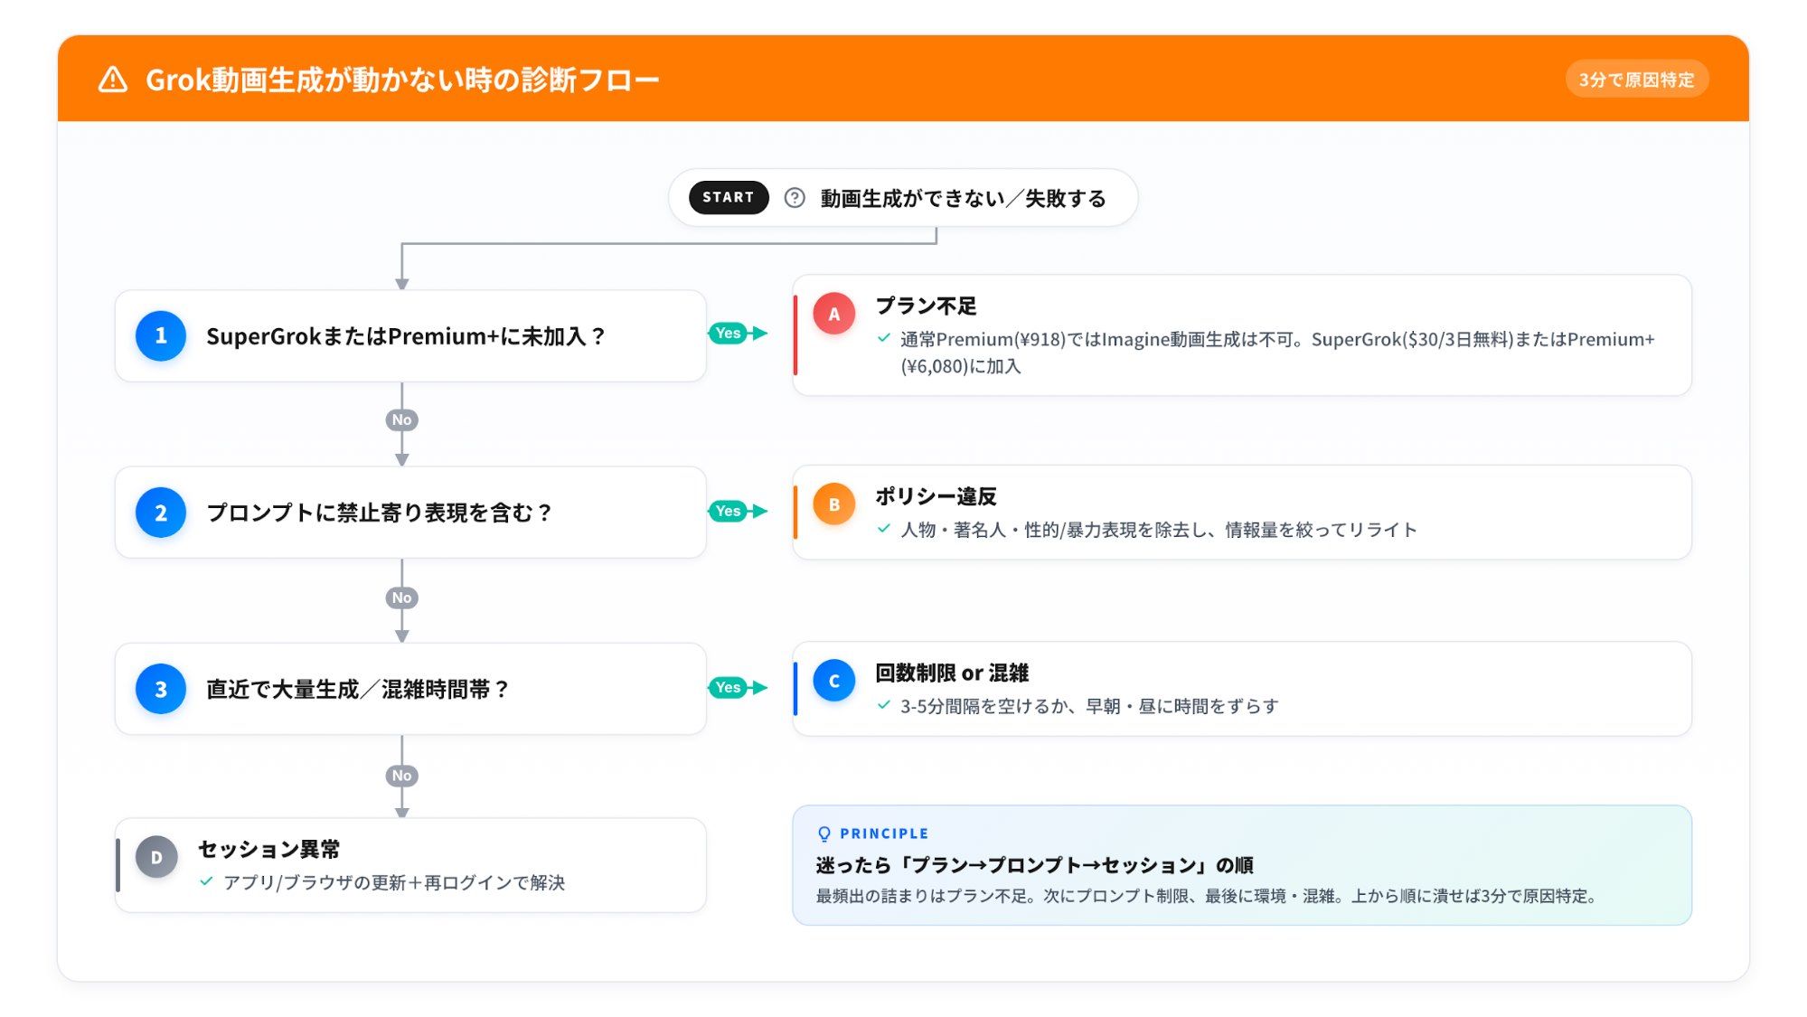Click the orange B circle icon
1807x1017 pixels.
834,504
